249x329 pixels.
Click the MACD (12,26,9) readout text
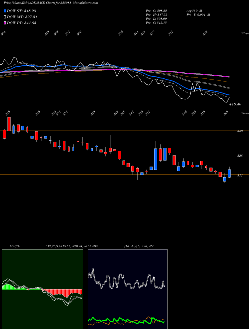pyautogui.click(x=50, y=246)
